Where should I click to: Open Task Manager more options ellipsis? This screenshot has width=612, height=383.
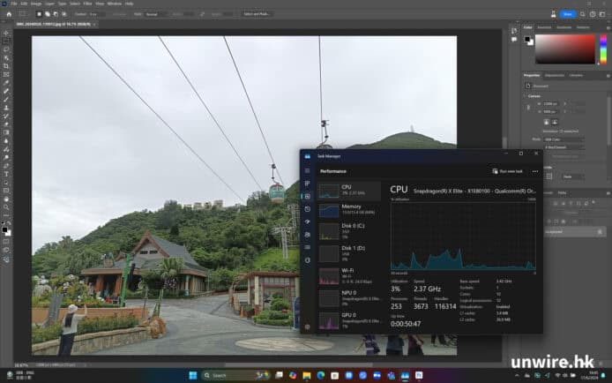[534, 171]
